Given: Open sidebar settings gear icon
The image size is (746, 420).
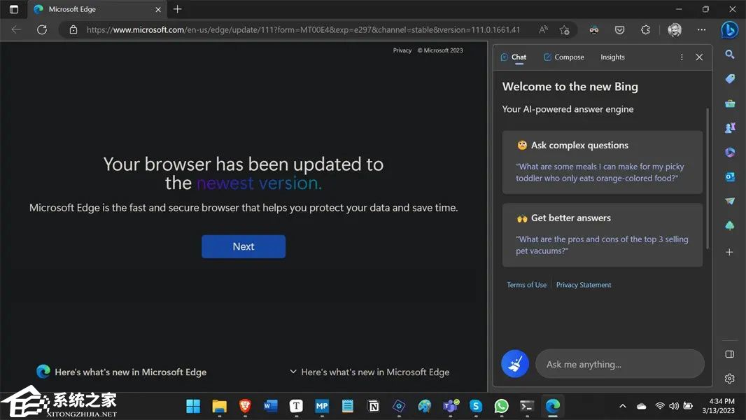Looking at the screenshot, I should pos(729,379).
